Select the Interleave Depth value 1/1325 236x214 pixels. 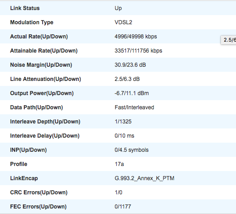[123, 122]
